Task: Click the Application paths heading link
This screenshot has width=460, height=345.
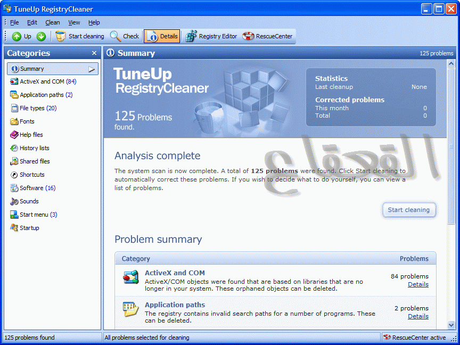Action: 175,305
